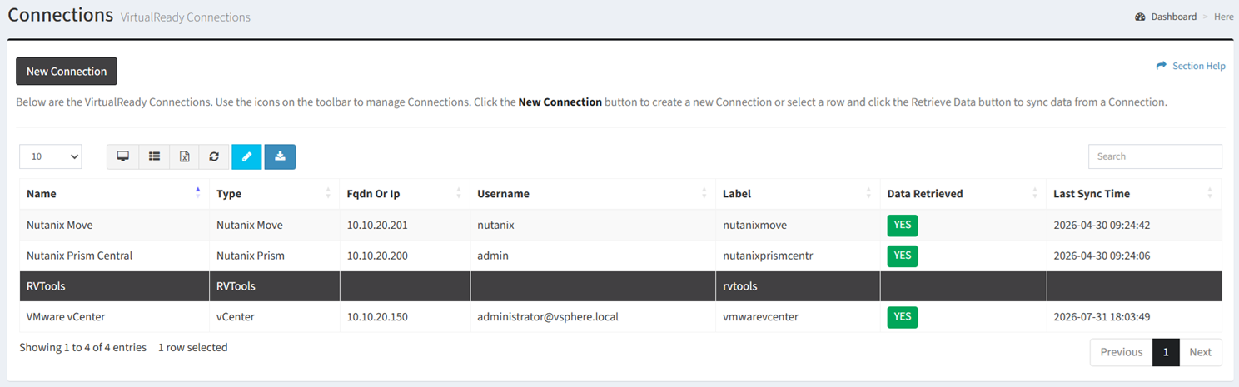Click into the Search field

1155,156
